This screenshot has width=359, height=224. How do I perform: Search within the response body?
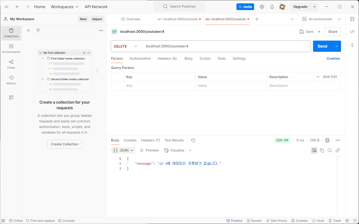(330, 150)
